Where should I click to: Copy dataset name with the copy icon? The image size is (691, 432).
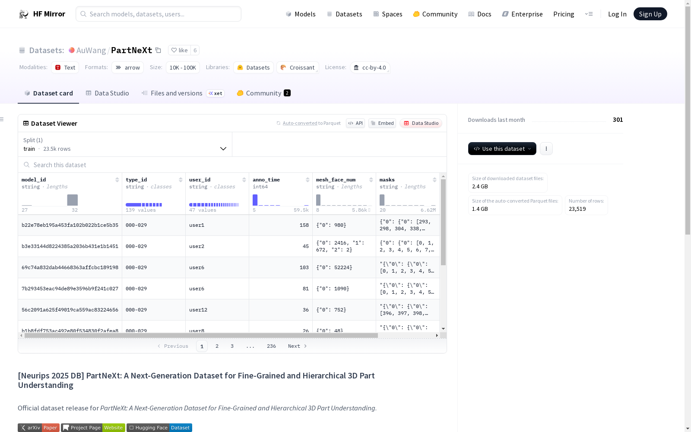pyautogui.click(x=158, y=50)
